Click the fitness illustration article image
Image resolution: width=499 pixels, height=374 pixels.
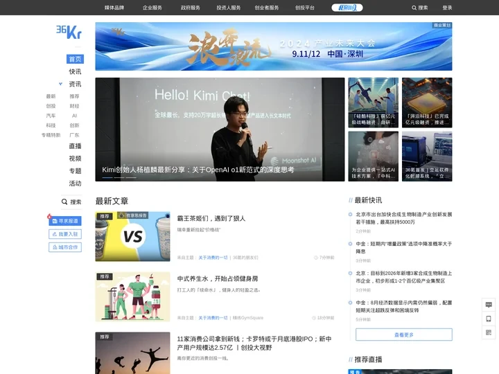click(x=132, y=296)
